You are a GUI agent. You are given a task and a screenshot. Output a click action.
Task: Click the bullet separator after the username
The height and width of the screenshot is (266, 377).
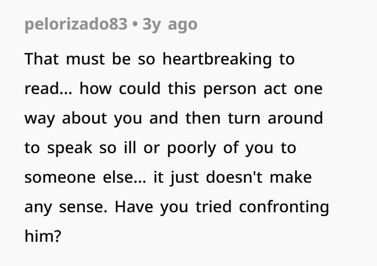135,24
